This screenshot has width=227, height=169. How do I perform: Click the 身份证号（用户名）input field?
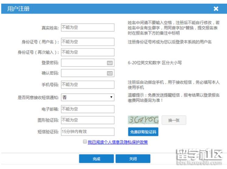[88, 42]
